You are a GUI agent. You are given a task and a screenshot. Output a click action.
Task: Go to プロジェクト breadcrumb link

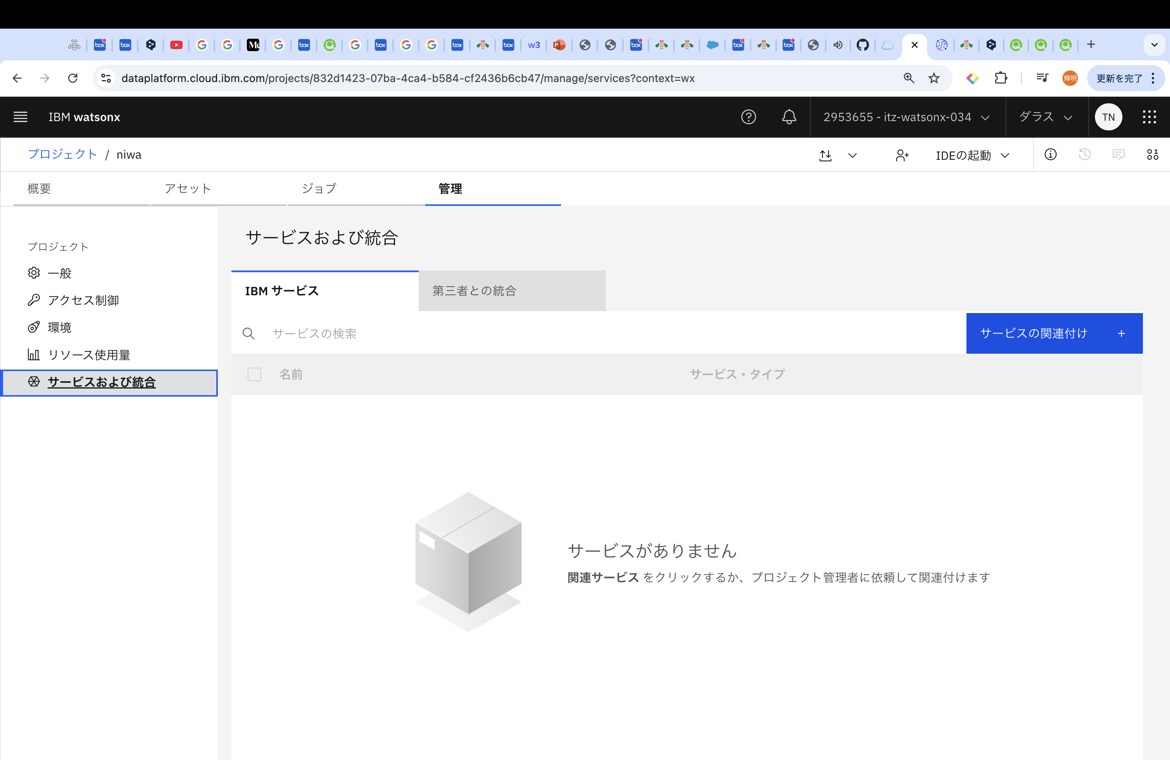[x=62, y=154]
